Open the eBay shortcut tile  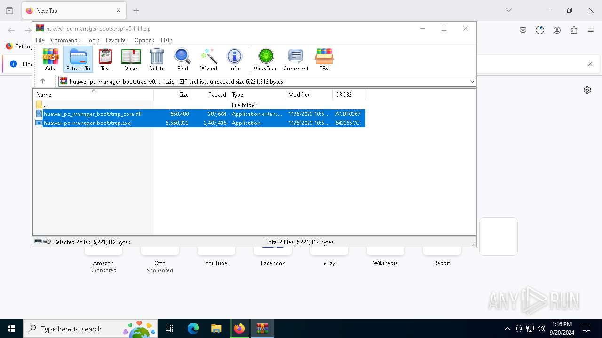click(329, 257)
